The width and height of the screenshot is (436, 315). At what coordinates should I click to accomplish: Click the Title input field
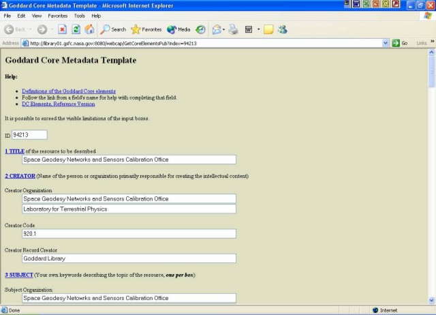tap(129, 160)
